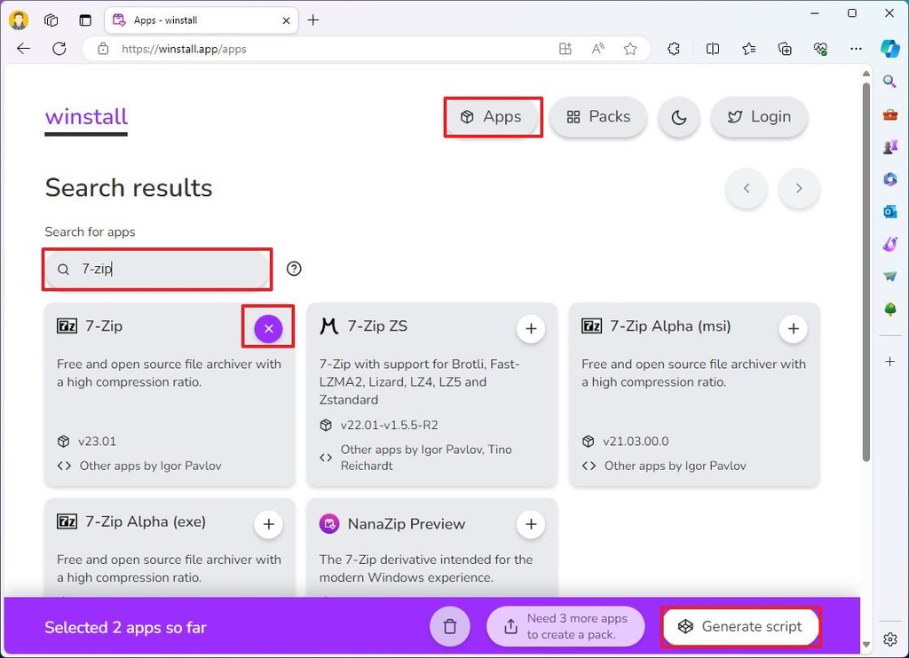
Task: Open Edge settings via the ellipsis menu
Action: click(855, 49)
